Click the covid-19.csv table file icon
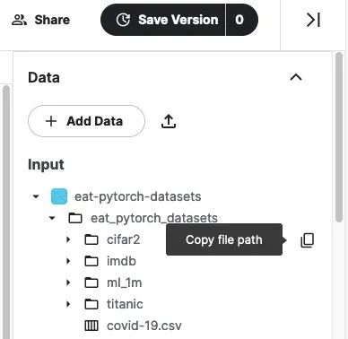Screen dimensions: 348x339 [91, 326]
